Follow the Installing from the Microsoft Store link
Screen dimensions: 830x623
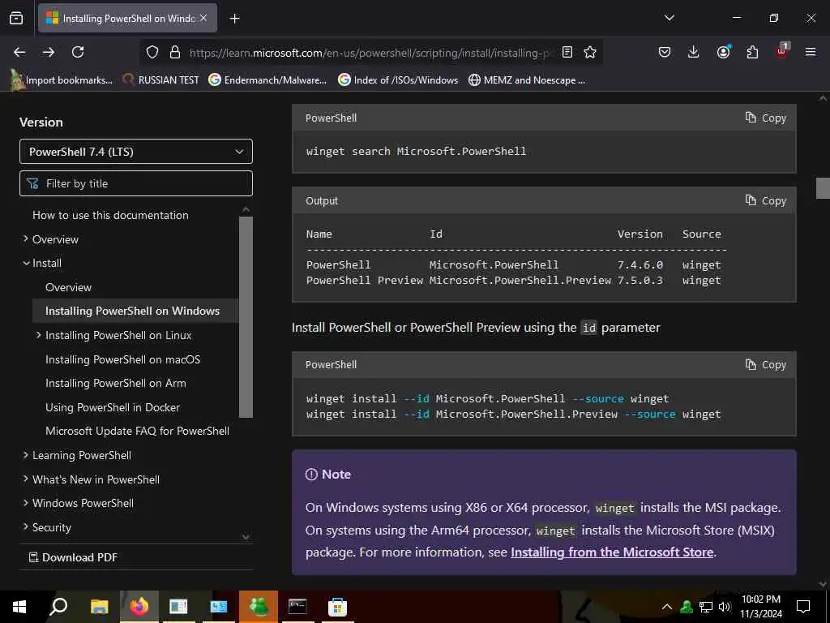point(612,552)
